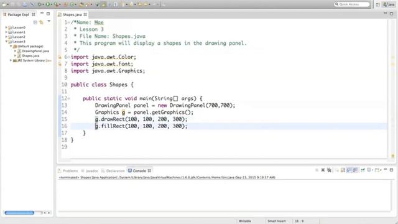The image size is (398, 224).
Task: Select Lesson3 in the Package Explorer
Action: pos(19,42)
